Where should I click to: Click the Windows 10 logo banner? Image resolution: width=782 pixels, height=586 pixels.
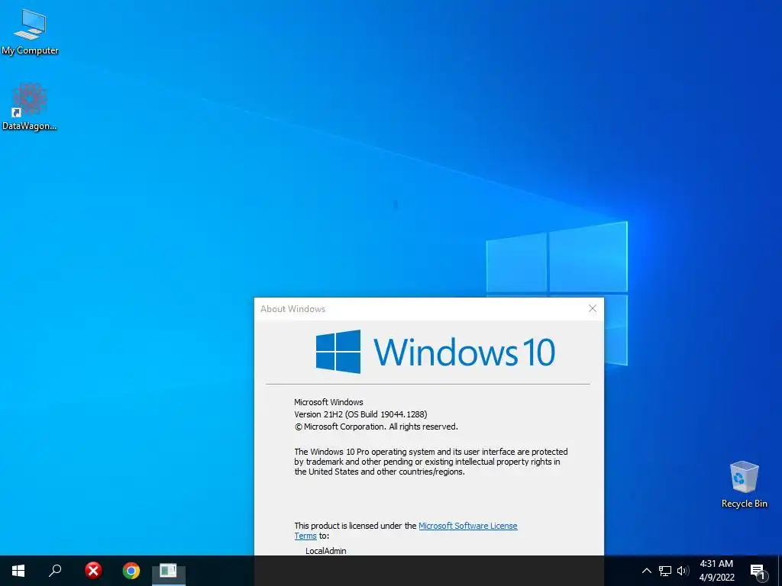[435, 352]
